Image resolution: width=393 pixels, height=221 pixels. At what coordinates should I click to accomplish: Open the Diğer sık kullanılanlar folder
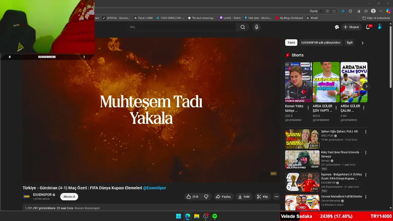[x=376, y=18]
